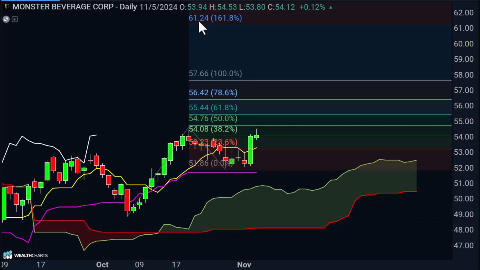480x270 pixels.
Task: Select the 56.42 (78.6%) Fibonacci label
Action: tap(213, 93)
